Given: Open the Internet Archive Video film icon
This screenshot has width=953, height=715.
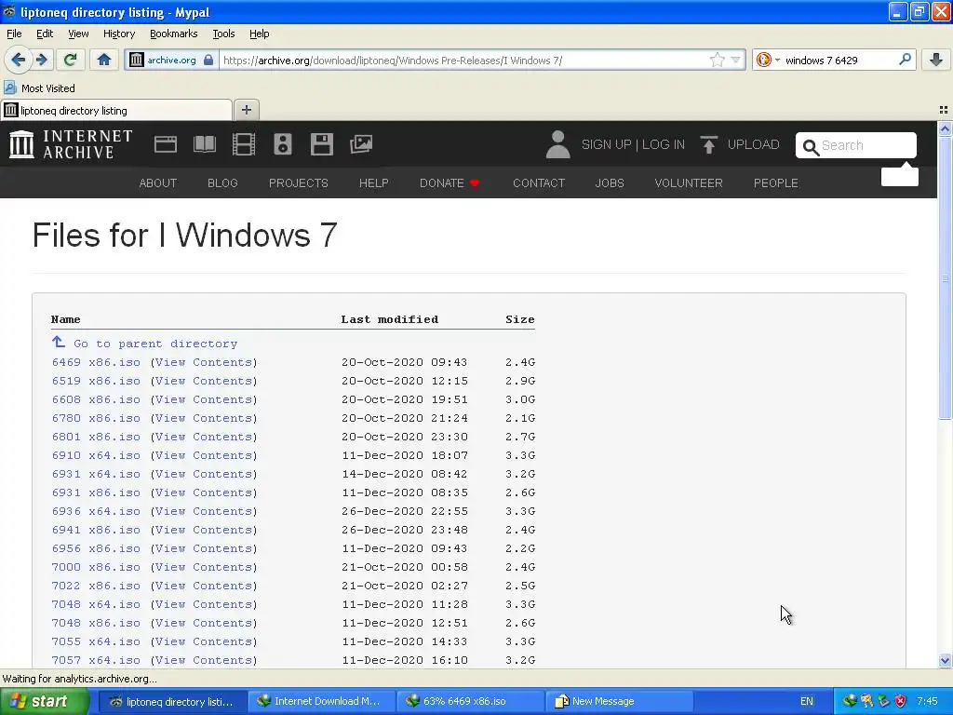Looking at the screenshot, I should pos(244,144).
